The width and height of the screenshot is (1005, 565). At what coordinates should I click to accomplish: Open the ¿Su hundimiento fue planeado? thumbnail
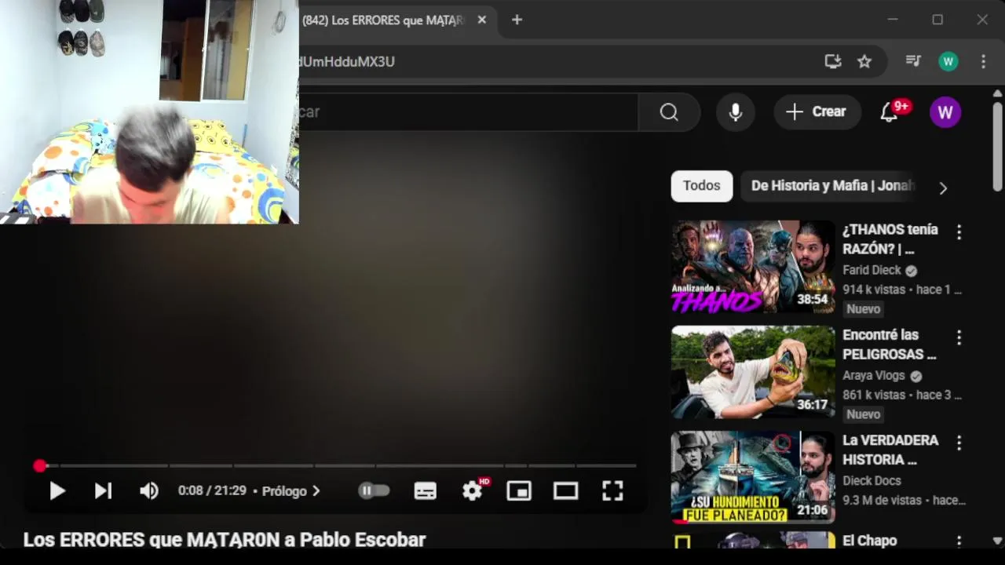(x=753, y=477)
